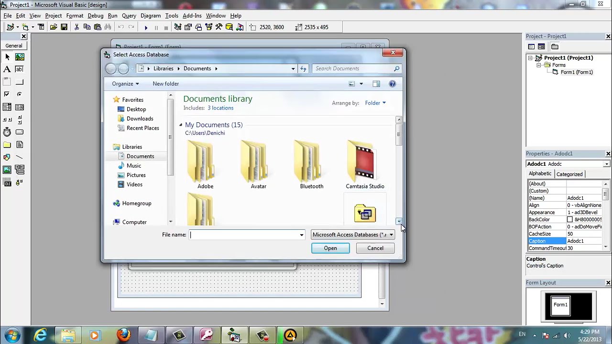Select the DirListBox folder tool
The width and height of the screenshot is (612, 344).
(7, 145)
